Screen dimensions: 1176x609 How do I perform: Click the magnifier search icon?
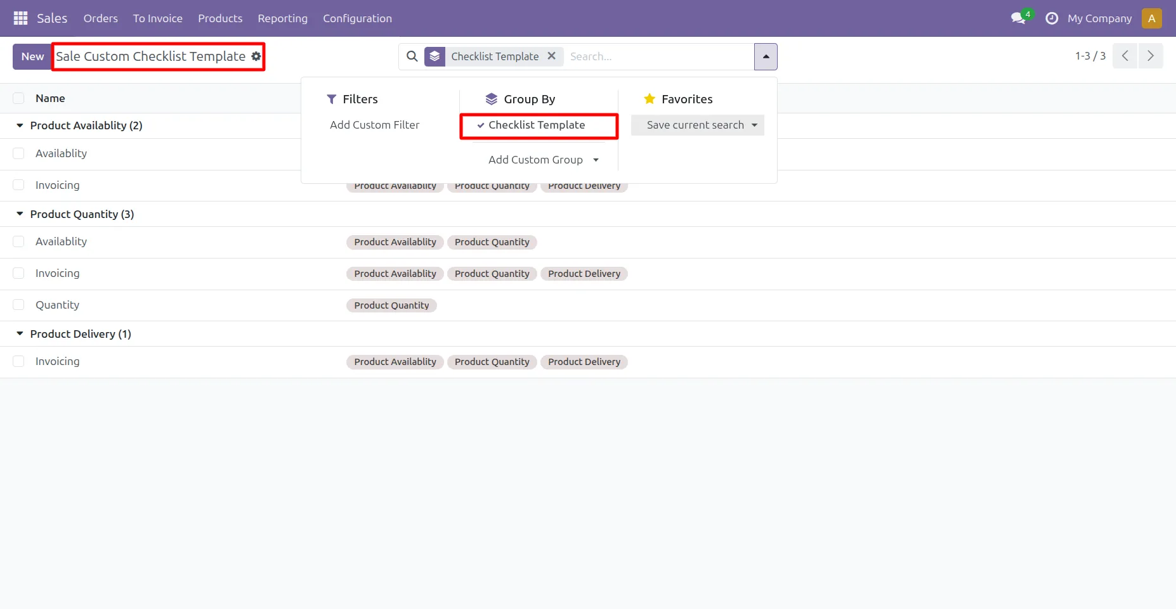click(412, 56)
